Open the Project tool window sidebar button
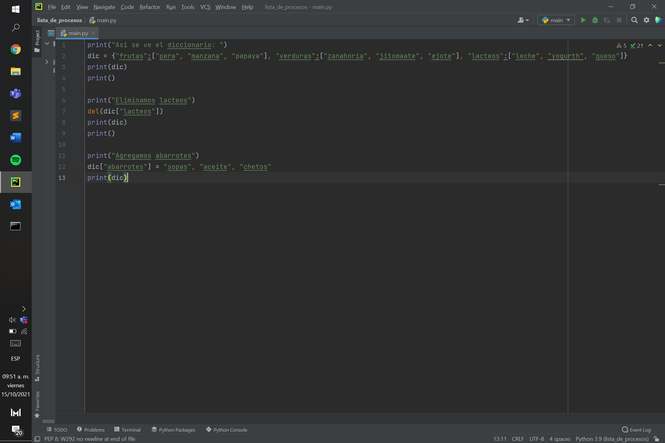Image resolution: width=665 pixels, height=443 pixels. coord(37,41)
